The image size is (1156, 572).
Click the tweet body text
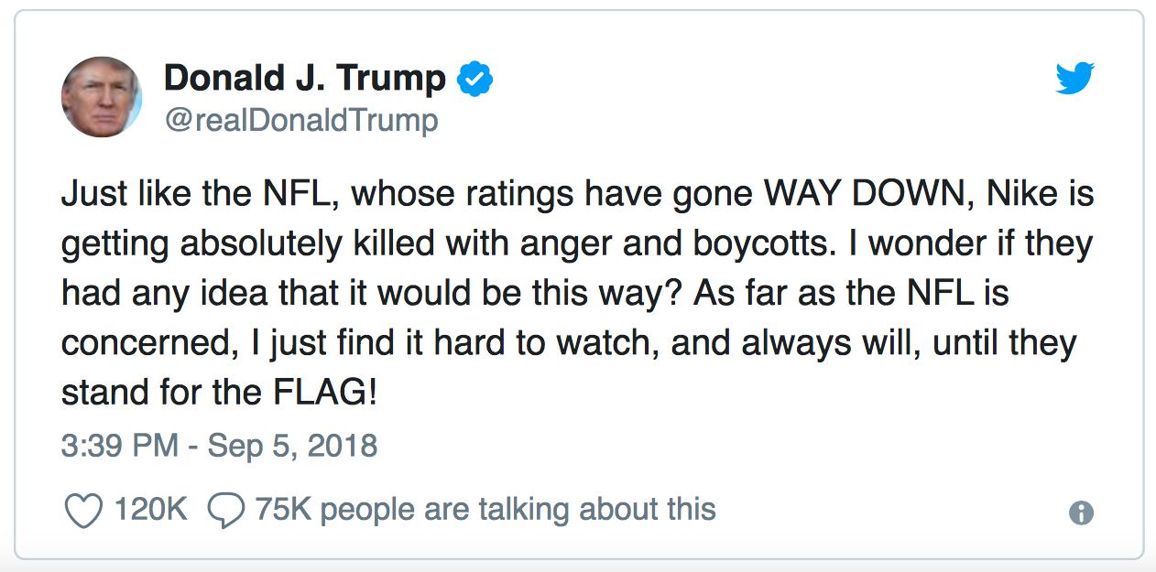pyautogui.click(x=577, y=293)
